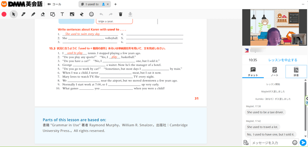This screenshot has width=308, height=147.
Task: Select the eraser tool
Action: point(43,14)
